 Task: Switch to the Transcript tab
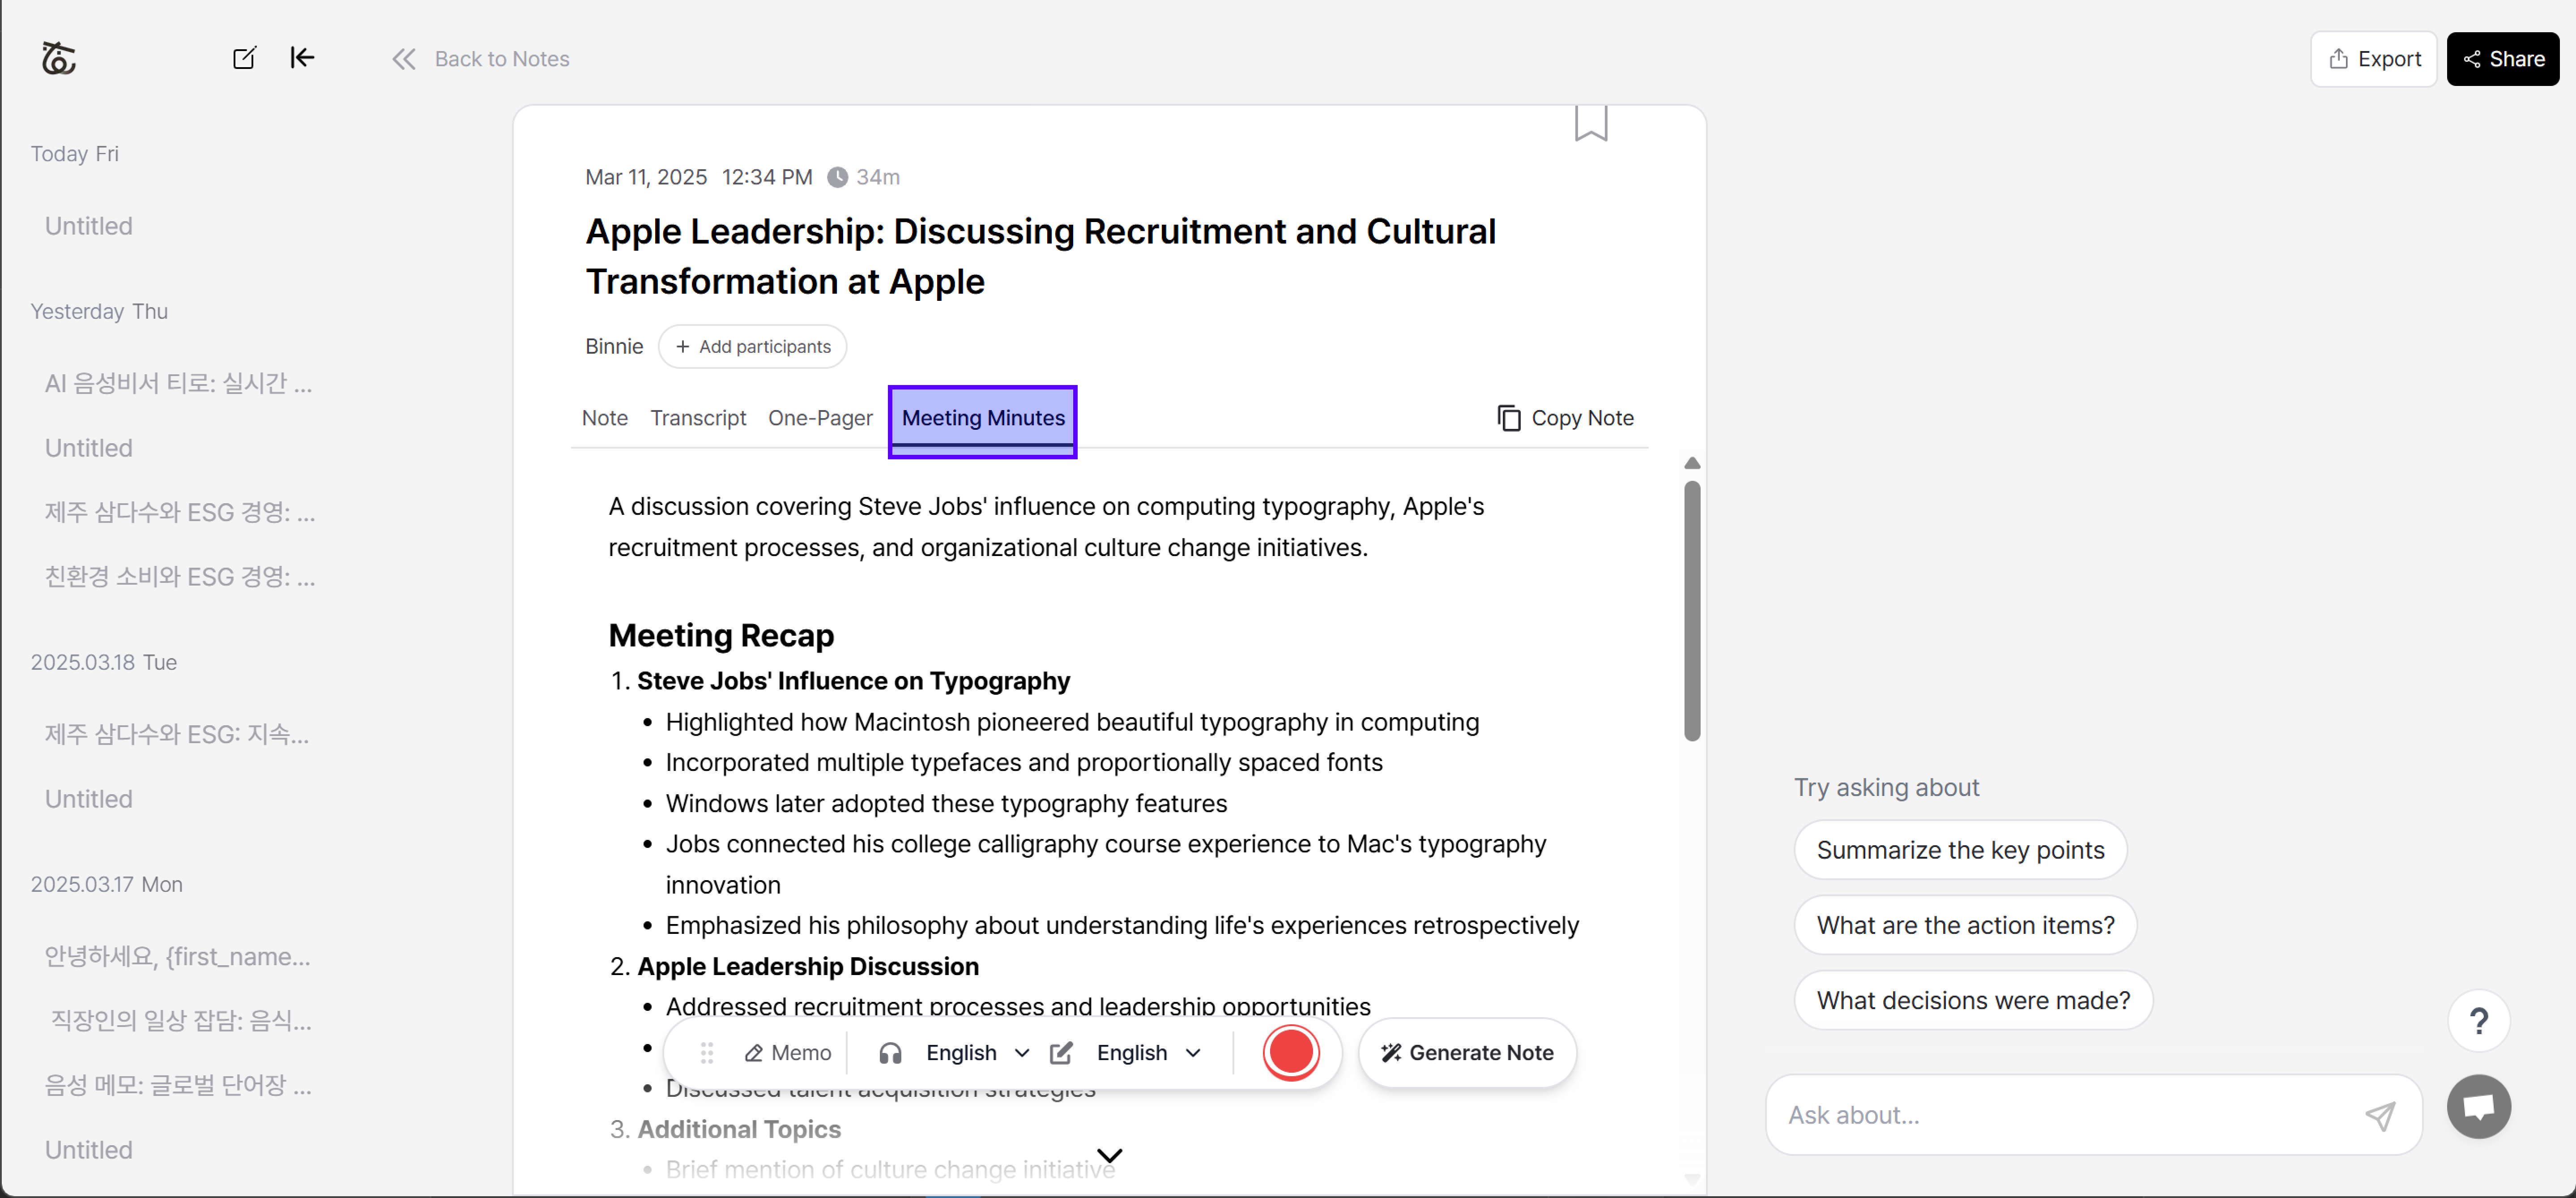point(698,418)
